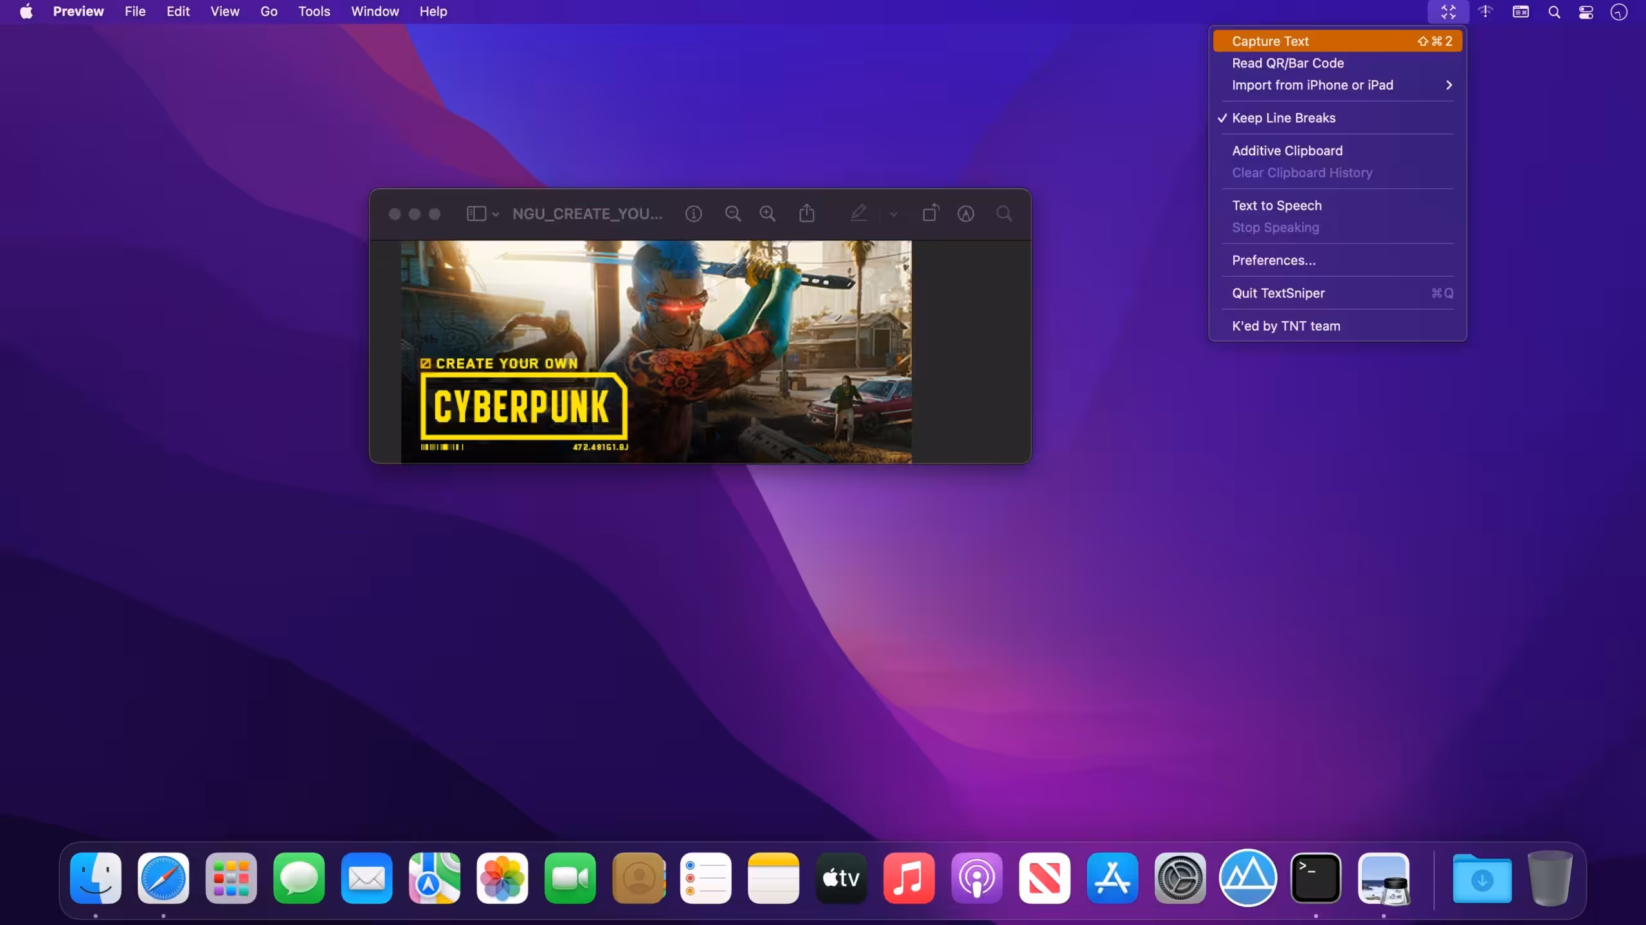Launch Music from the Dock
The image size is (1646, 925).
tap(909, 878)
